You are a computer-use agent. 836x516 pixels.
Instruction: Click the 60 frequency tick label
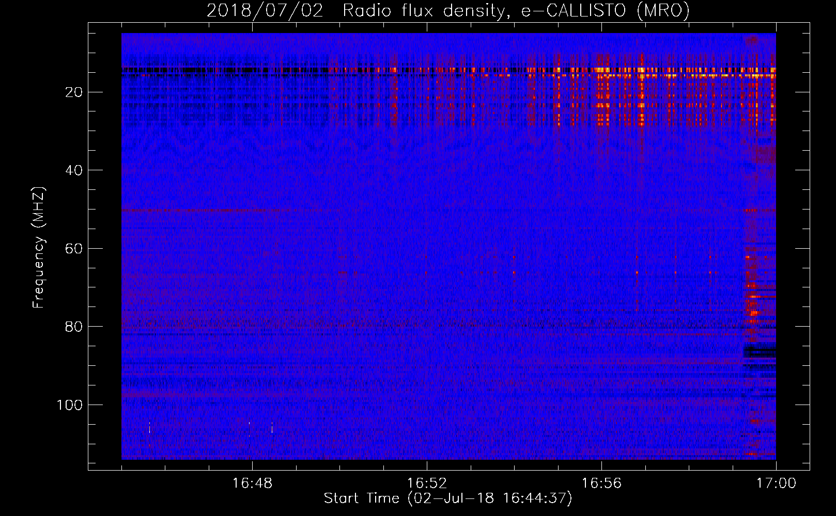pos(74,249)
